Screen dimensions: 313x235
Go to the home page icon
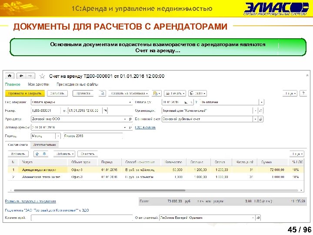tap(10, 76)
